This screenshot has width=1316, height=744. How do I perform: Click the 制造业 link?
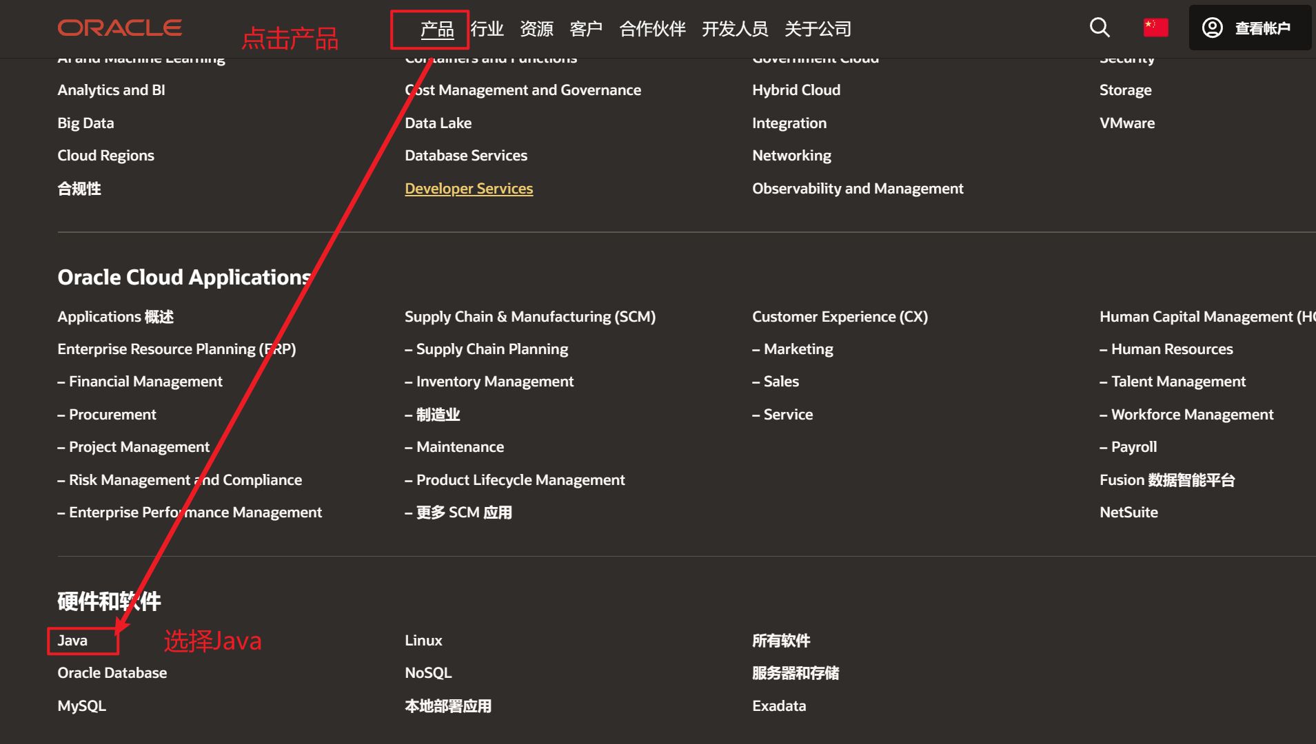pyautogui.click(x=432, y=415)
